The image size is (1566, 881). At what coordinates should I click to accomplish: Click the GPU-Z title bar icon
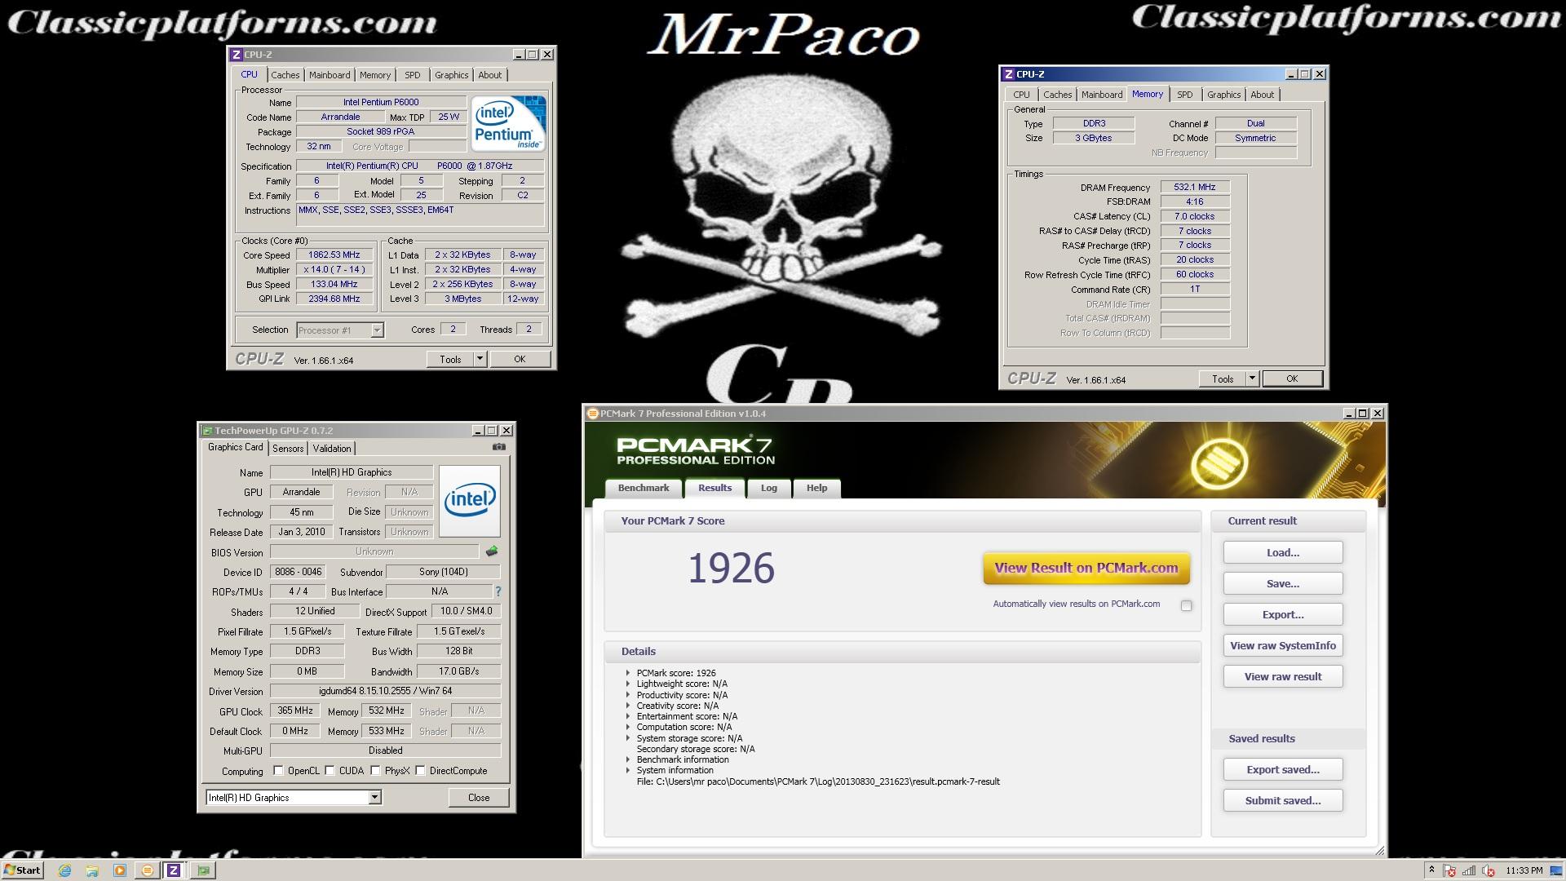pos(207,431)
